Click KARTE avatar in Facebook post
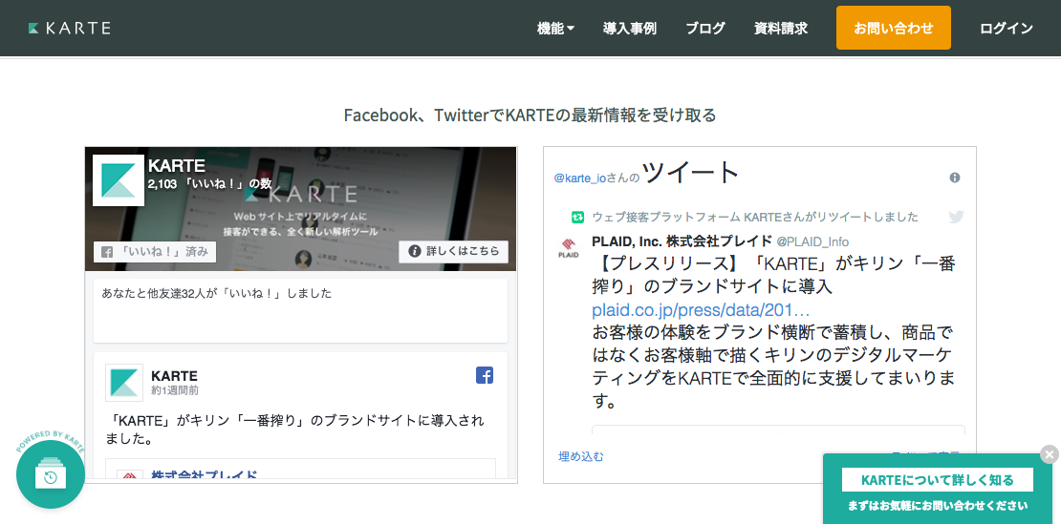The width and height of the screenshot is (1061, 524). coord(124,382)
